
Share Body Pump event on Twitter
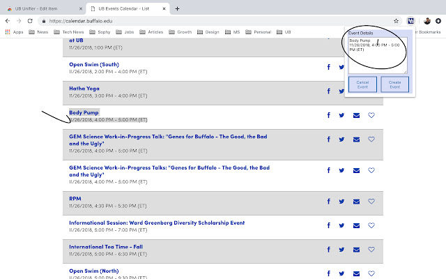[x=342, y=115]
